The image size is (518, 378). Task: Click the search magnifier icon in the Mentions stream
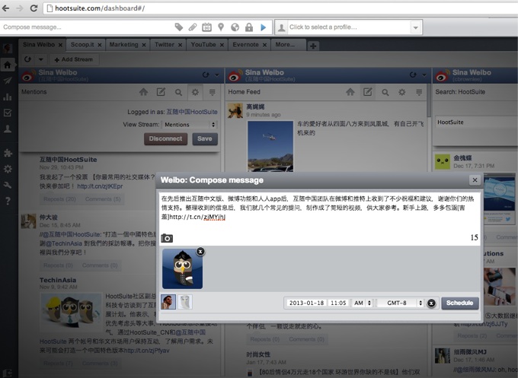(178, 92)
